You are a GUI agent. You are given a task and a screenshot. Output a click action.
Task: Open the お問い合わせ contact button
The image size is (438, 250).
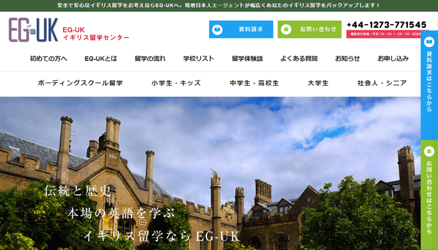(310, 30)
